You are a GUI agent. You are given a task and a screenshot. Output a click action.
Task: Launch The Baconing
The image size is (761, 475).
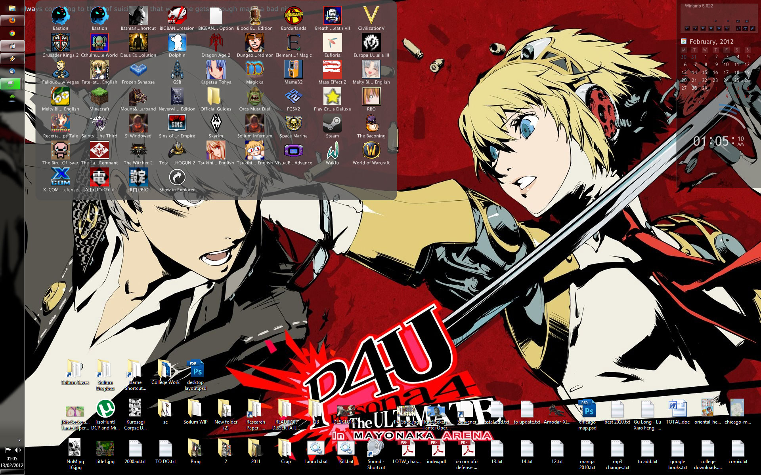[371, 126]
